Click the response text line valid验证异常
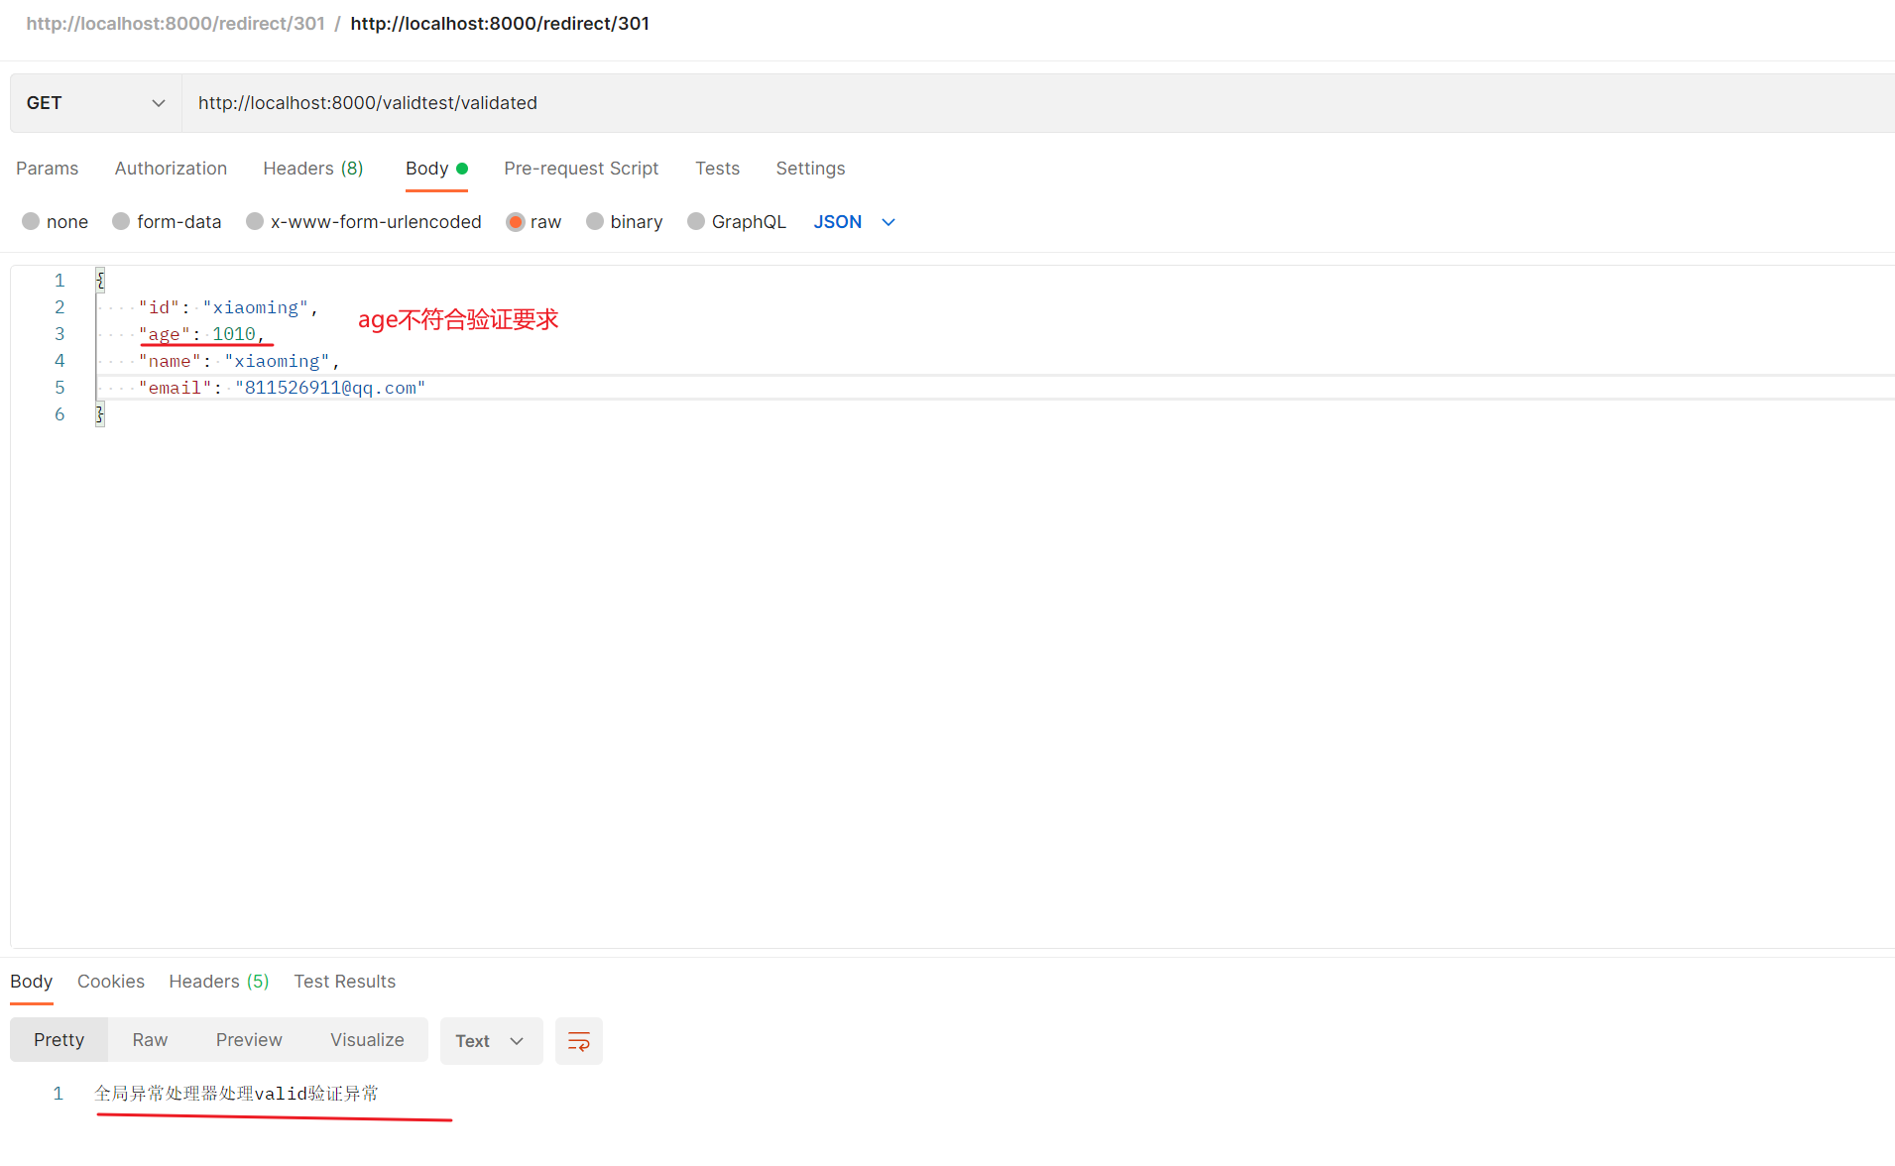 click(x=237, y=1094)
